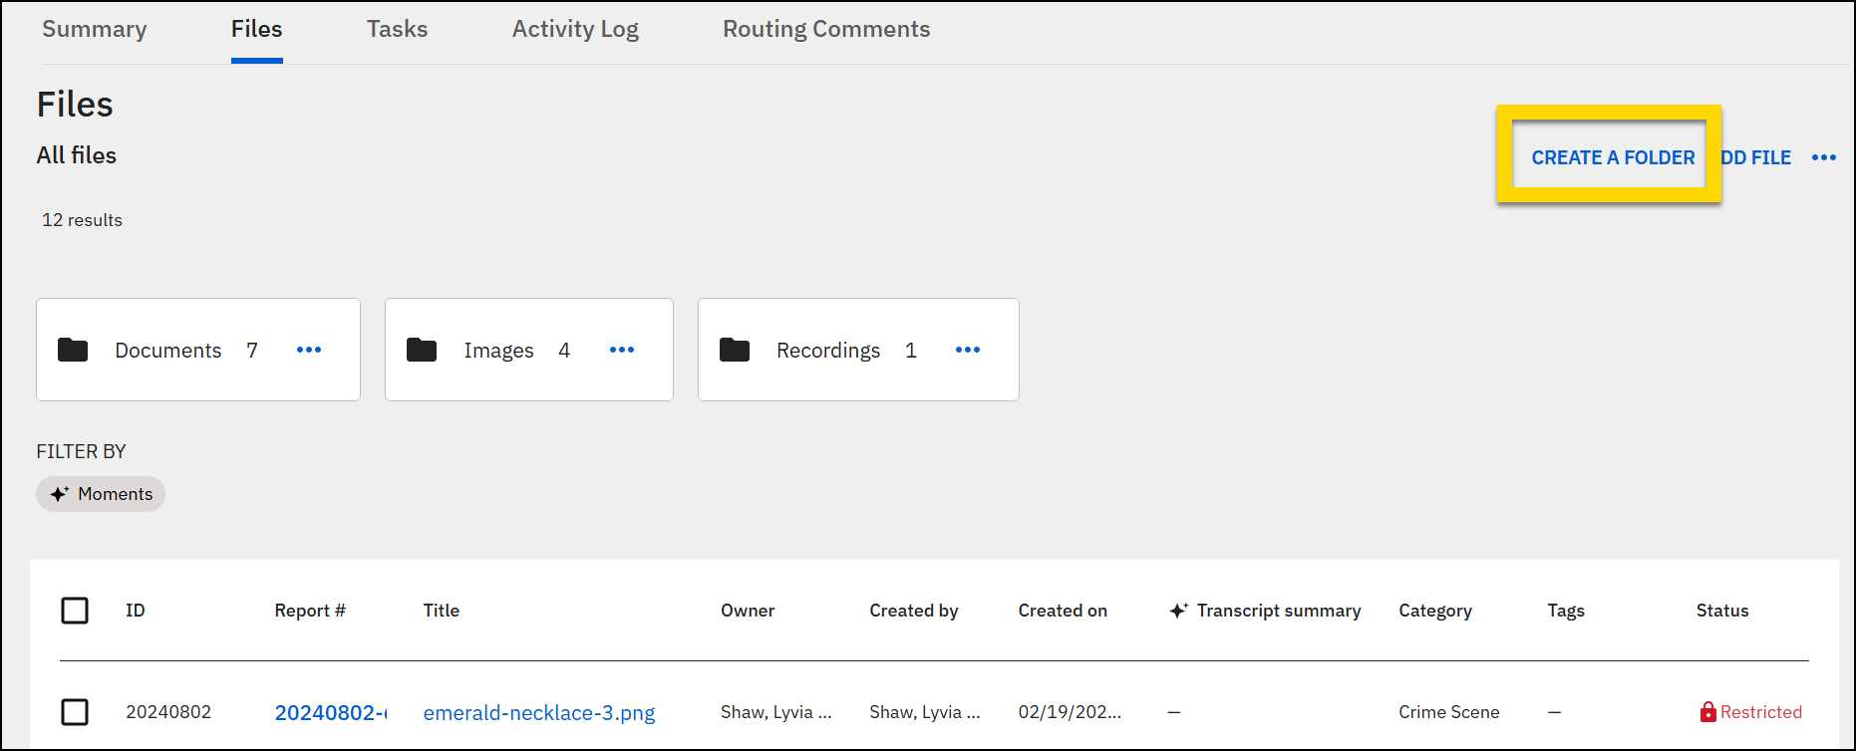Click the red Restricted lock icon
Screen dimensions: 1856x751
pos(1707,712)
